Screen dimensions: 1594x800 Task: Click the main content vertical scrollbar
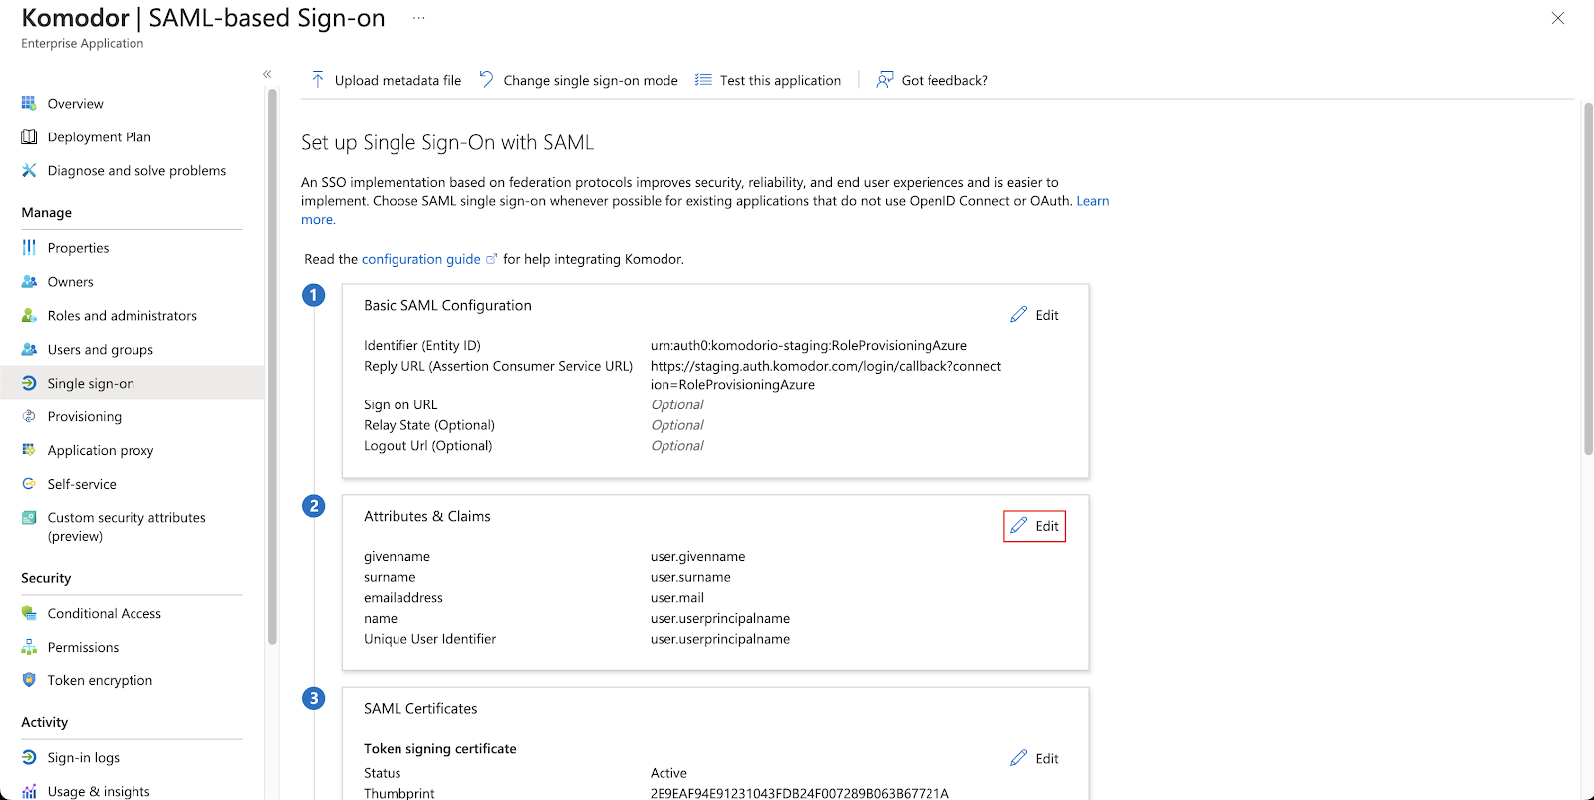[1588, 279]
